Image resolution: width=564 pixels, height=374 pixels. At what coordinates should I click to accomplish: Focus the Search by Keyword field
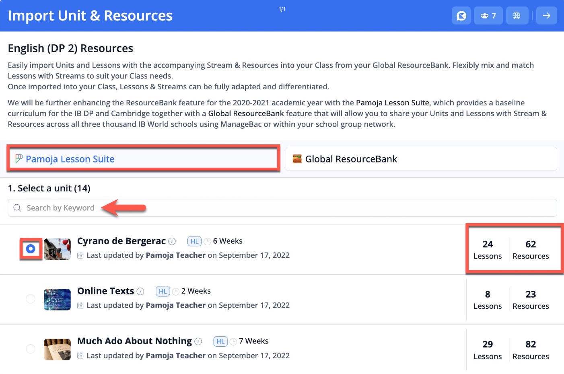pyautogui.click(x=282, y=208)
